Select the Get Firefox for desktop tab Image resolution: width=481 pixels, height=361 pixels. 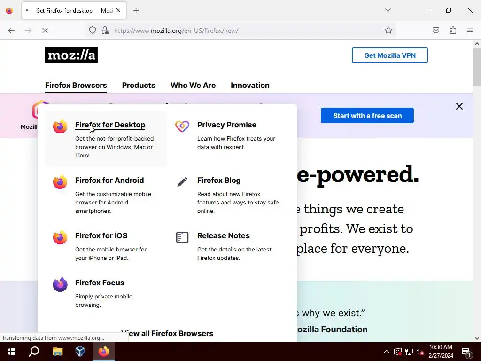click(74, 10)
